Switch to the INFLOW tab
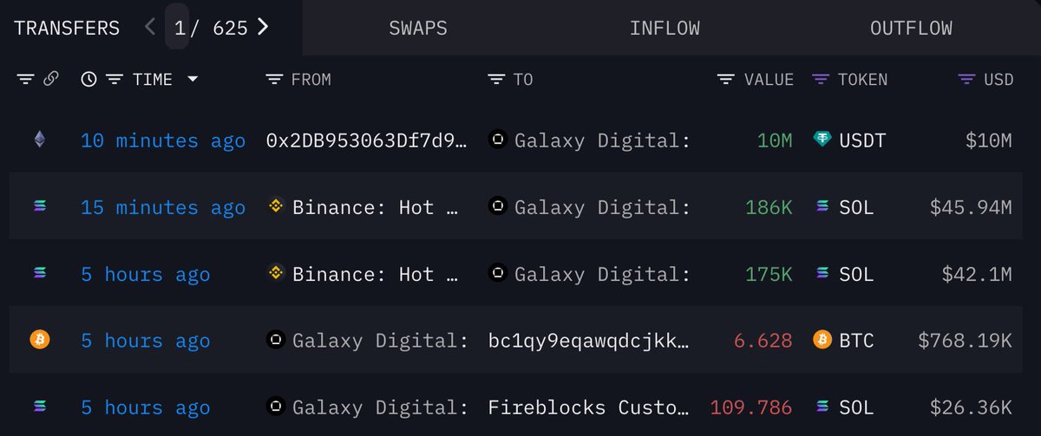 click(665, 28)
